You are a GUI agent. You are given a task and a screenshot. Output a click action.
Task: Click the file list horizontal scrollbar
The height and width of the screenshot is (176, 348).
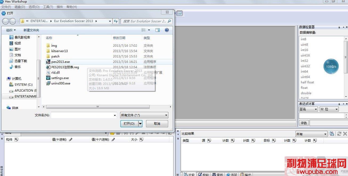[x=98, y=107]
